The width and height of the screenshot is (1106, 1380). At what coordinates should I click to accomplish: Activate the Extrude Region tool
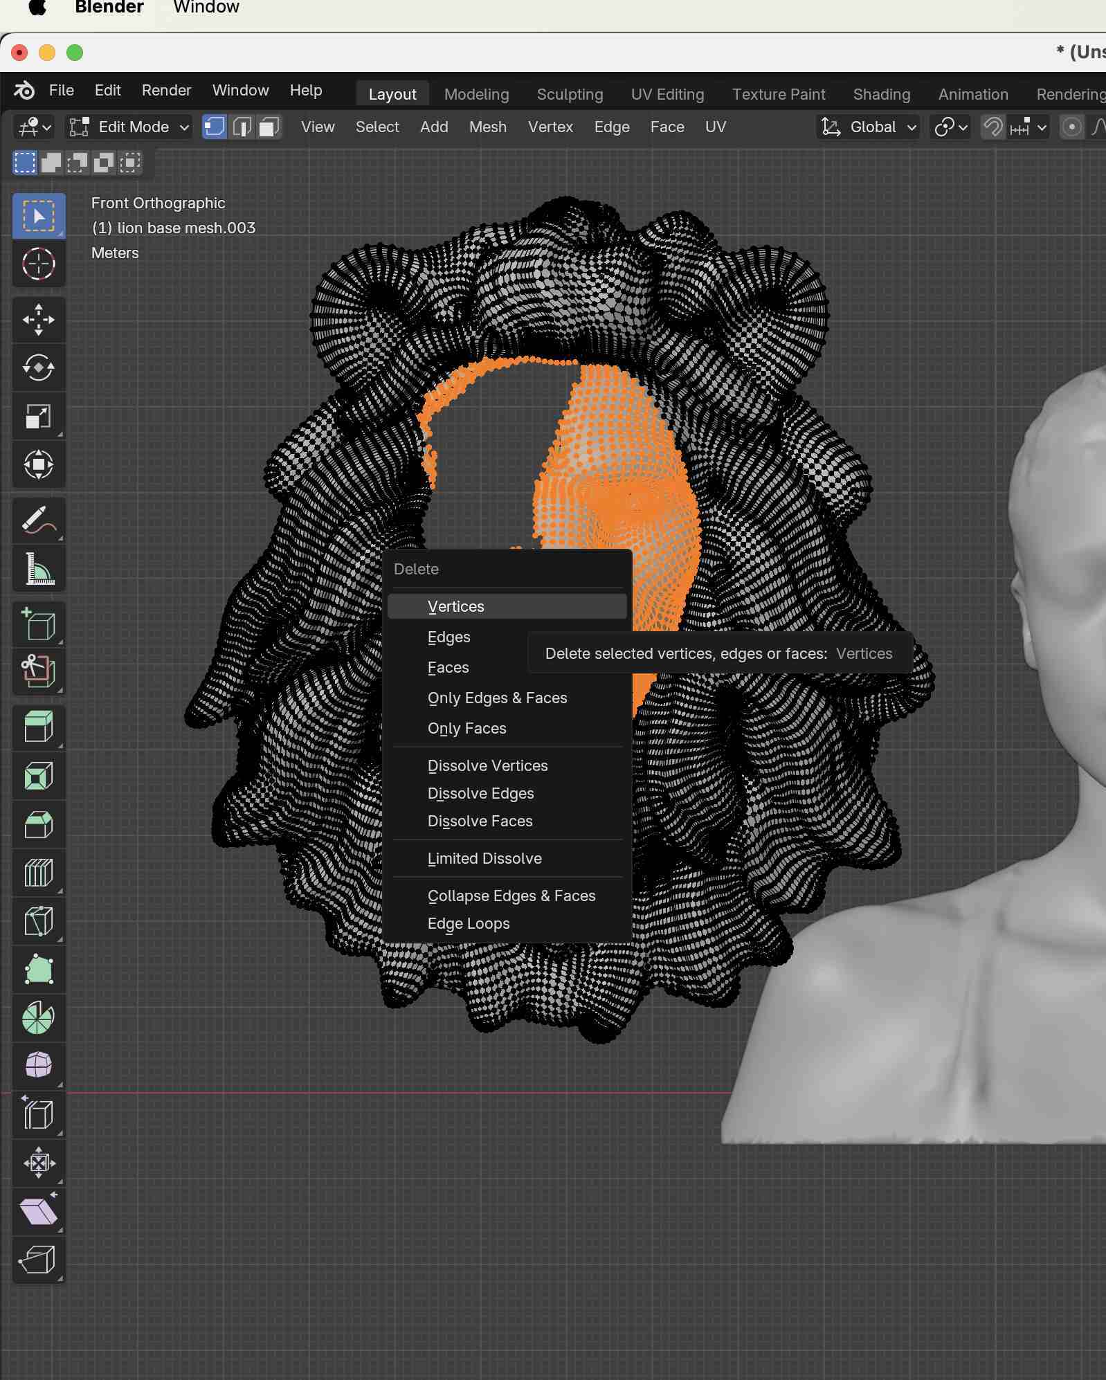(x=39, y=727)
